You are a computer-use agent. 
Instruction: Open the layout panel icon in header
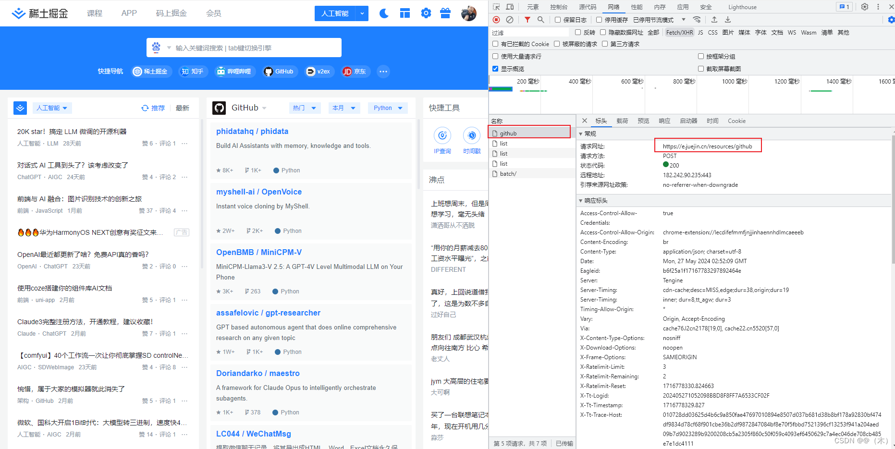(405, 13)
